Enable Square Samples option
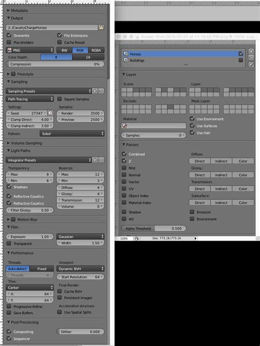Image resolution: width=260 pixels, height=346 pixels. coord(59,99)
